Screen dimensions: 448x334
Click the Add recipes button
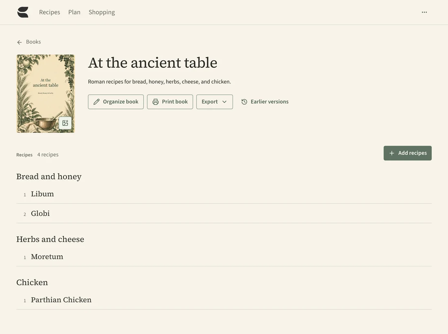pyautogui.click(x=407, y=153)
